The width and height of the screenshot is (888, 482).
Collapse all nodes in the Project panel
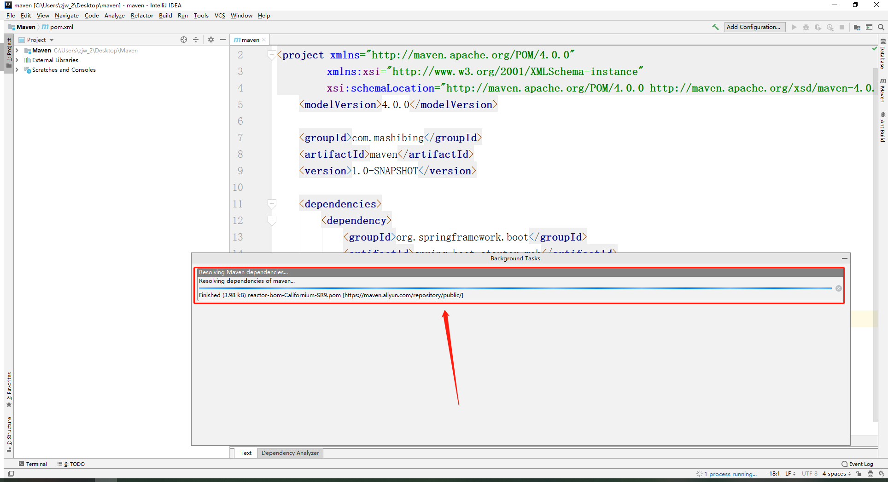pos(196,40)
